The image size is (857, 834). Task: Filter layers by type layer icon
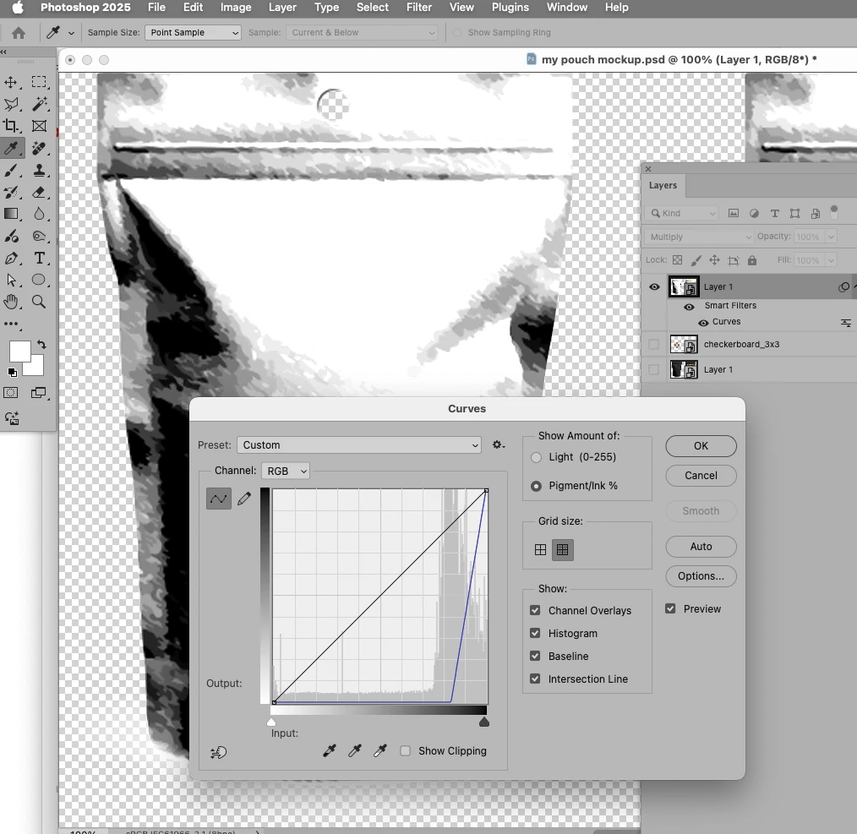[774, 213]
